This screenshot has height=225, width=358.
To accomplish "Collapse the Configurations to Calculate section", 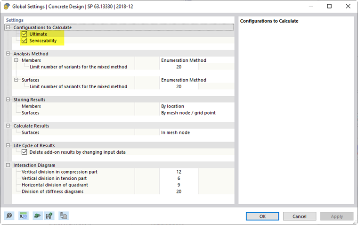I will coord(8,27).
